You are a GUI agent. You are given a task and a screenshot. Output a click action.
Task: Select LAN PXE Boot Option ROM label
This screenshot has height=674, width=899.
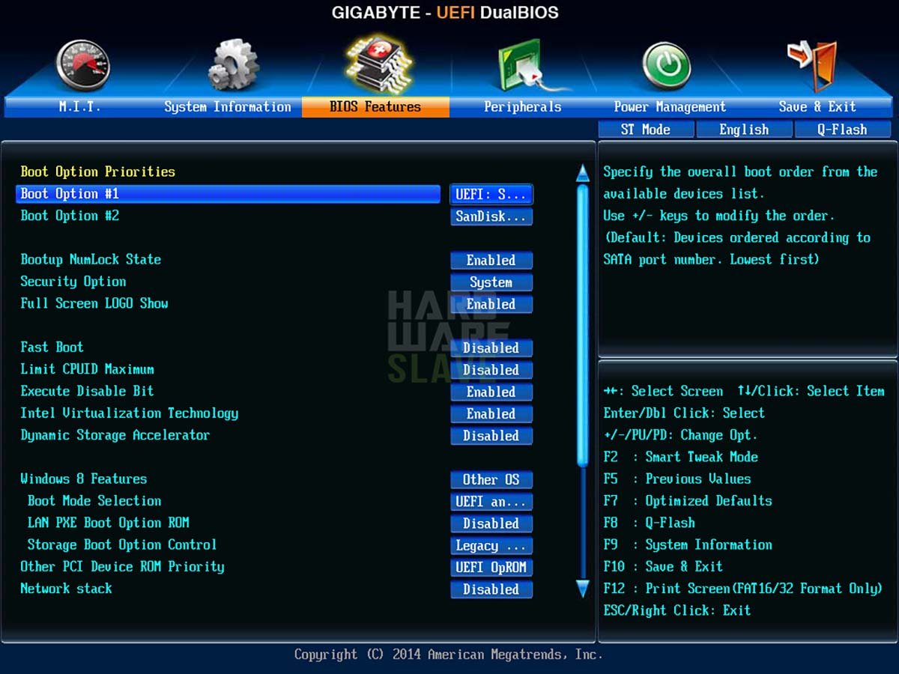pos(109,523)
